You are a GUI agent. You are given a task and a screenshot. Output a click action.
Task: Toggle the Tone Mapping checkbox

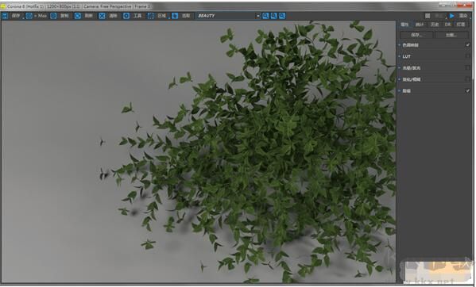[467, 45]
